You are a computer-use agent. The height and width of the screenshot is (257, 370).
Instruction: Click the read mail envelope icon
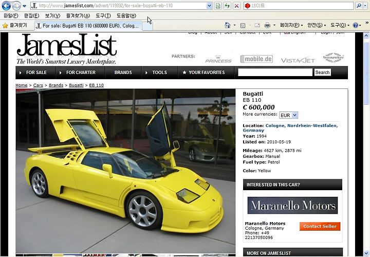257,25
